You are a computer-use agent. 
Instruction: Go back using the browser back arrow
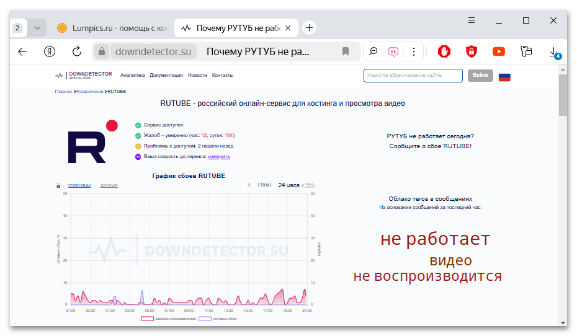pos(22,52)
